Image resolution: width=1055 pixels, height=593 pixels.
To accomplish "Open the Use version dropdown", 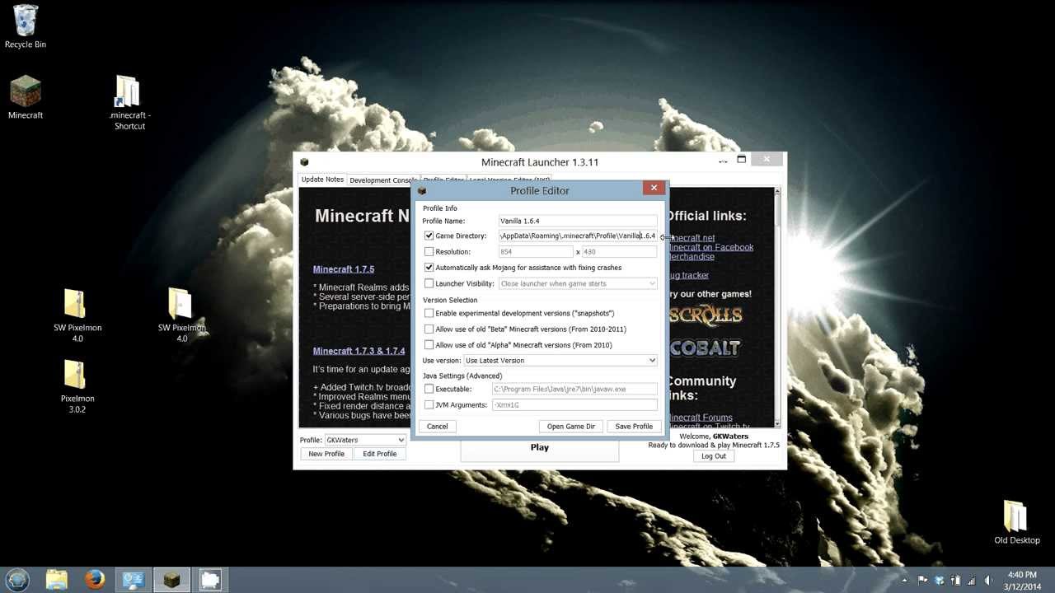I will tap(560, 360).
